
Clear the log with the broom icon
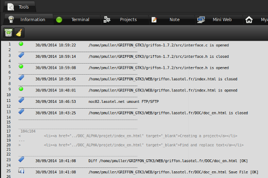pyautogui.click(x=19, y=33)
